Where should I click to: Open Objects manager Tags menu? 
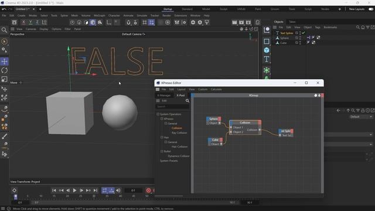(x=318, y=28)
